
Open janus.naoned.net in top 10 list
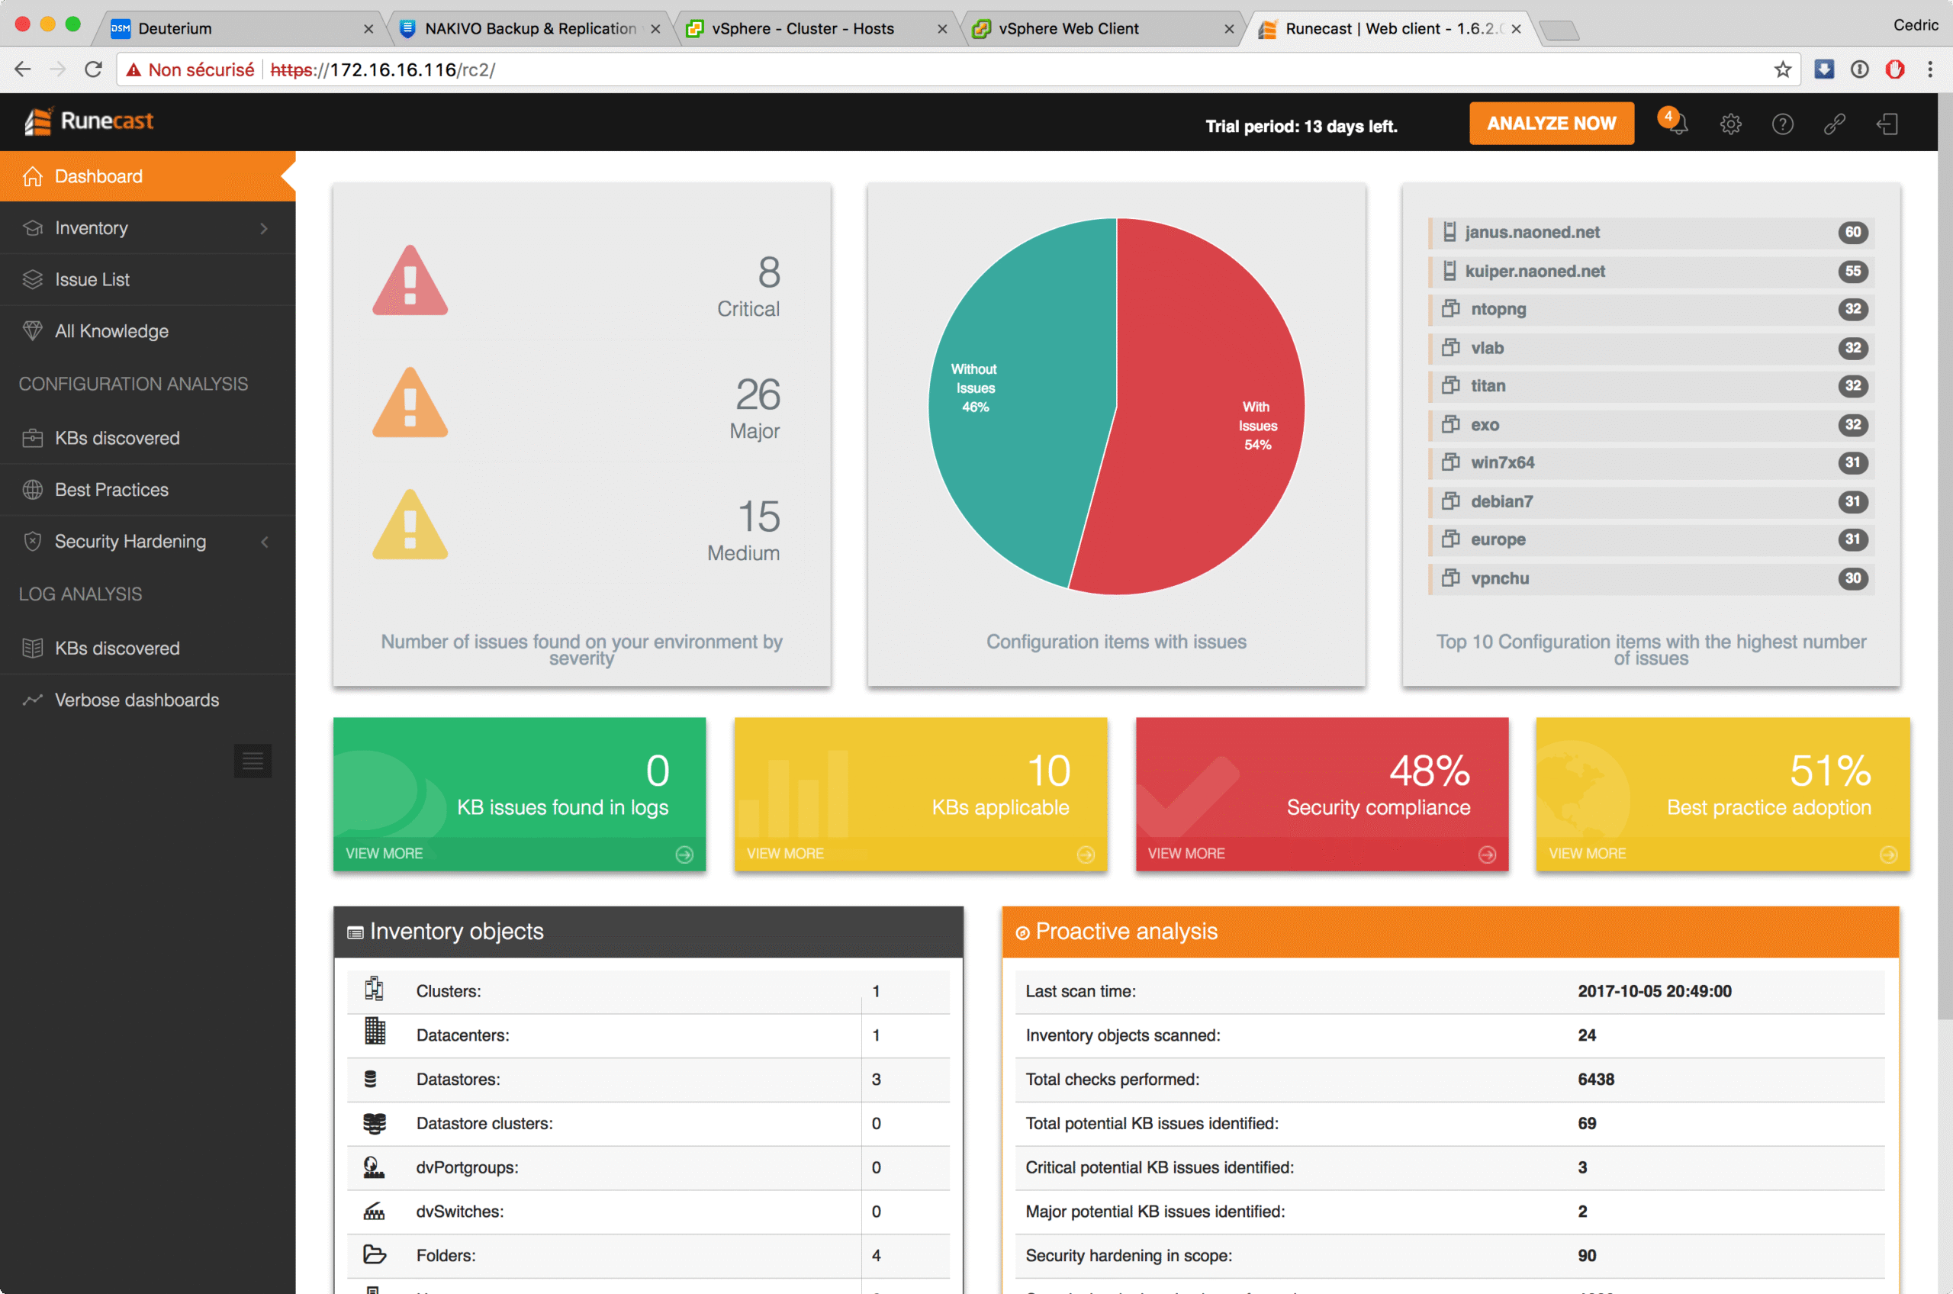(1531, 233)
